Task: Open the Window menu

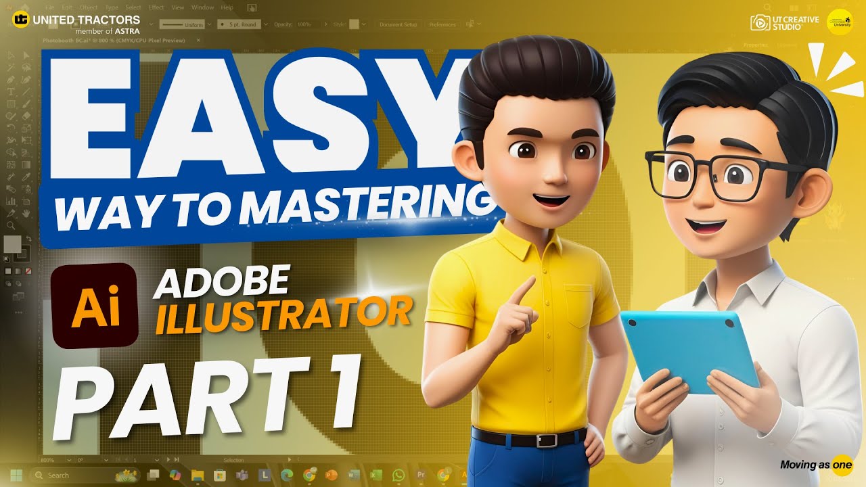Action: [202, 7]
